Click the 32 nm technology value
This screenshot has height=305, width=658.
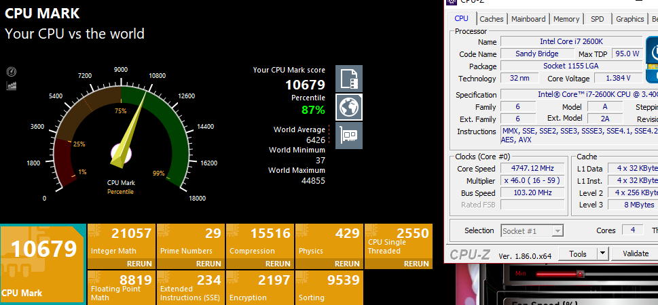pos(520,78)
